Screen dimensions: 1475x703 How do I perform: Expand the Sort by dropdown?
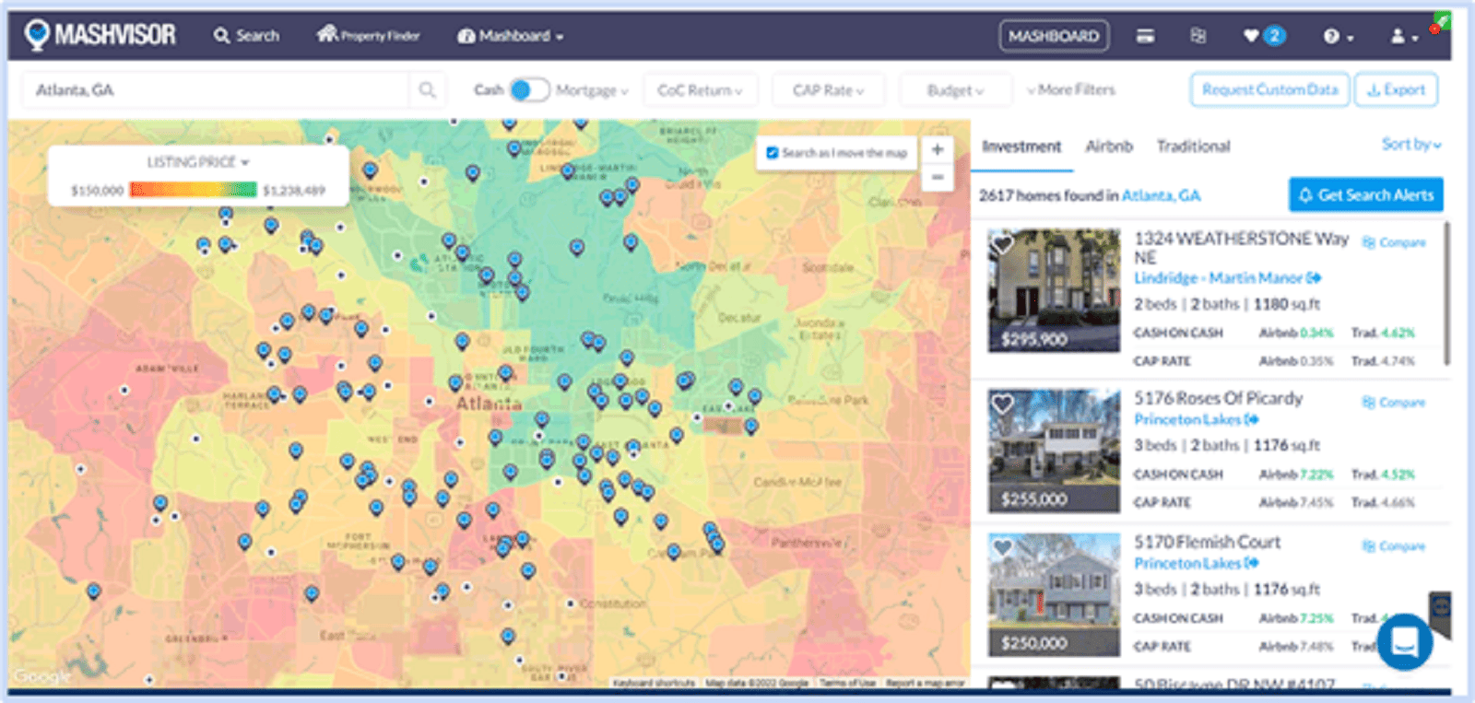pyautogui.click(x=1410, y=145)
